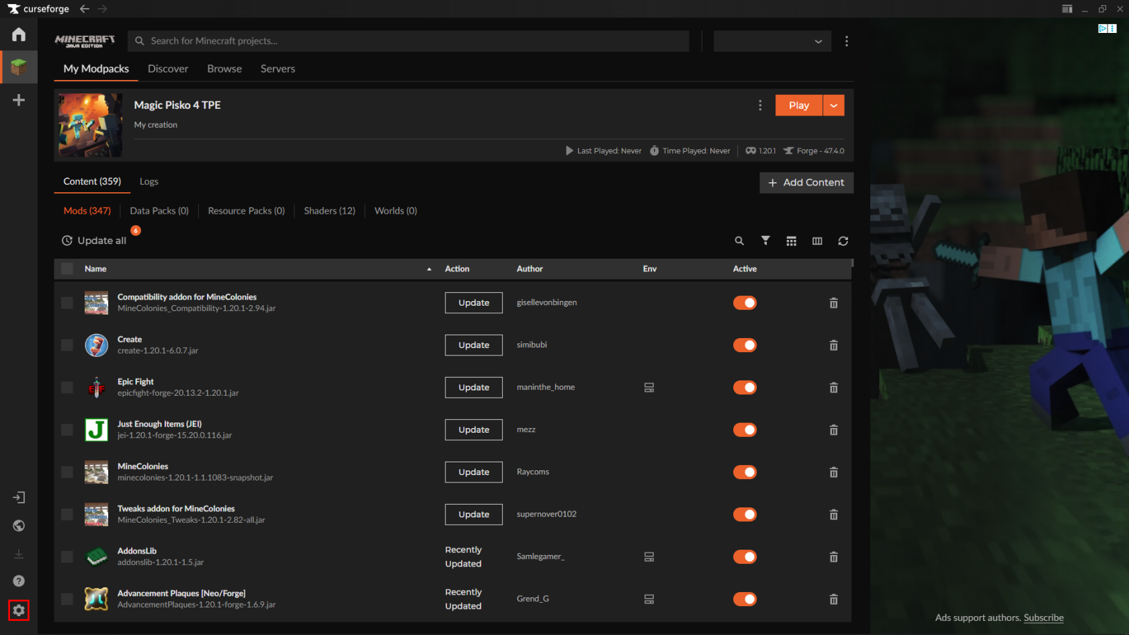
Task: Delete the Create mod via trash icon
Action: coord(833,345)
